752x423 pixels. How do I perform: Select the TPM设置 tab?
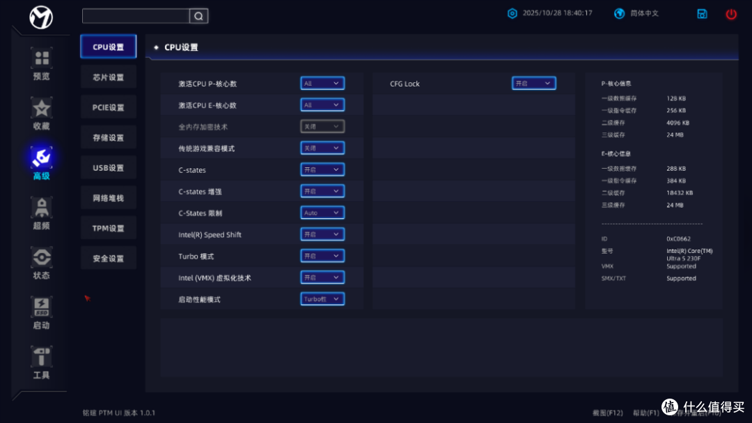(x=109, y=228)
